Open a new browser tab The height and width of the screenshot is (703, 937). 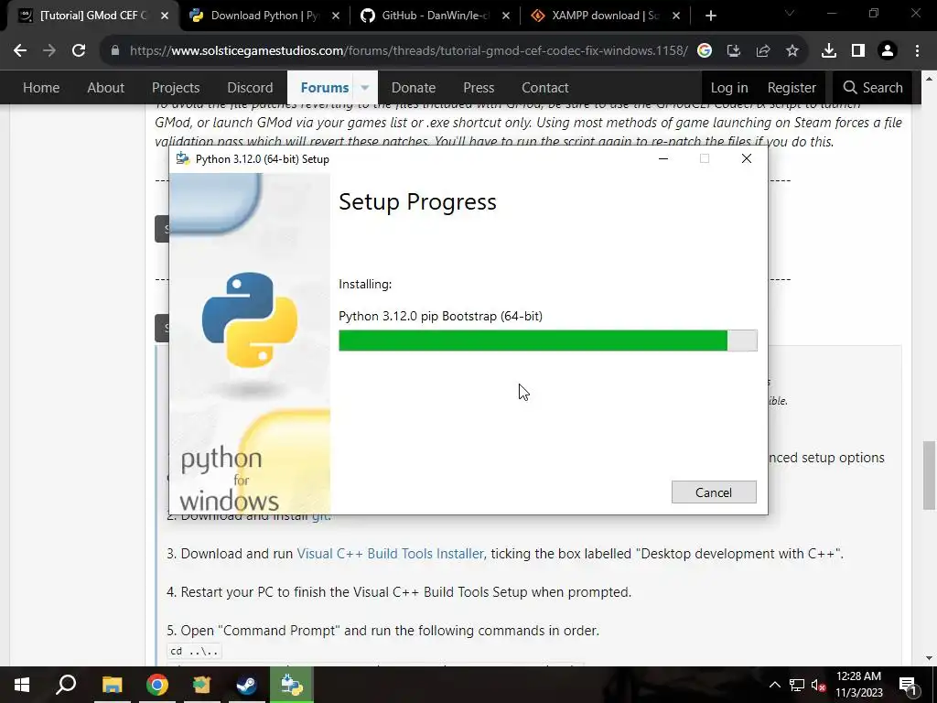click(x=710, y=16)
